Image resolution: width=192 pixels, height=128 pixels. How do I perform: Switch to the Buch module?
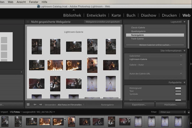pyautogui.click(x=131, y=15)
